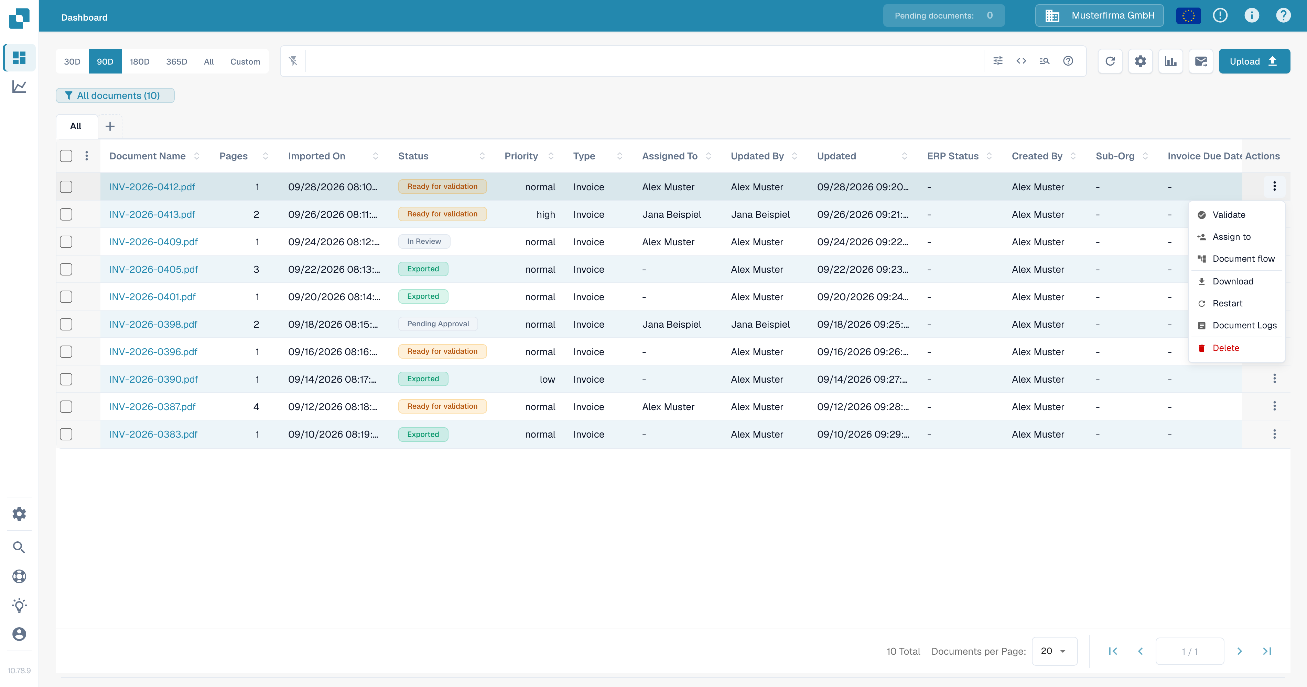Select the checkbox for INV-2026-0405.pdf row

click(66, 270)
